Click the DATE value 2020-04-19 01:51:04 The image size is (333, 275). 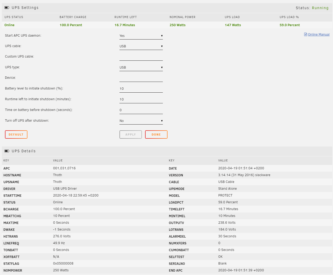[241, 168]
